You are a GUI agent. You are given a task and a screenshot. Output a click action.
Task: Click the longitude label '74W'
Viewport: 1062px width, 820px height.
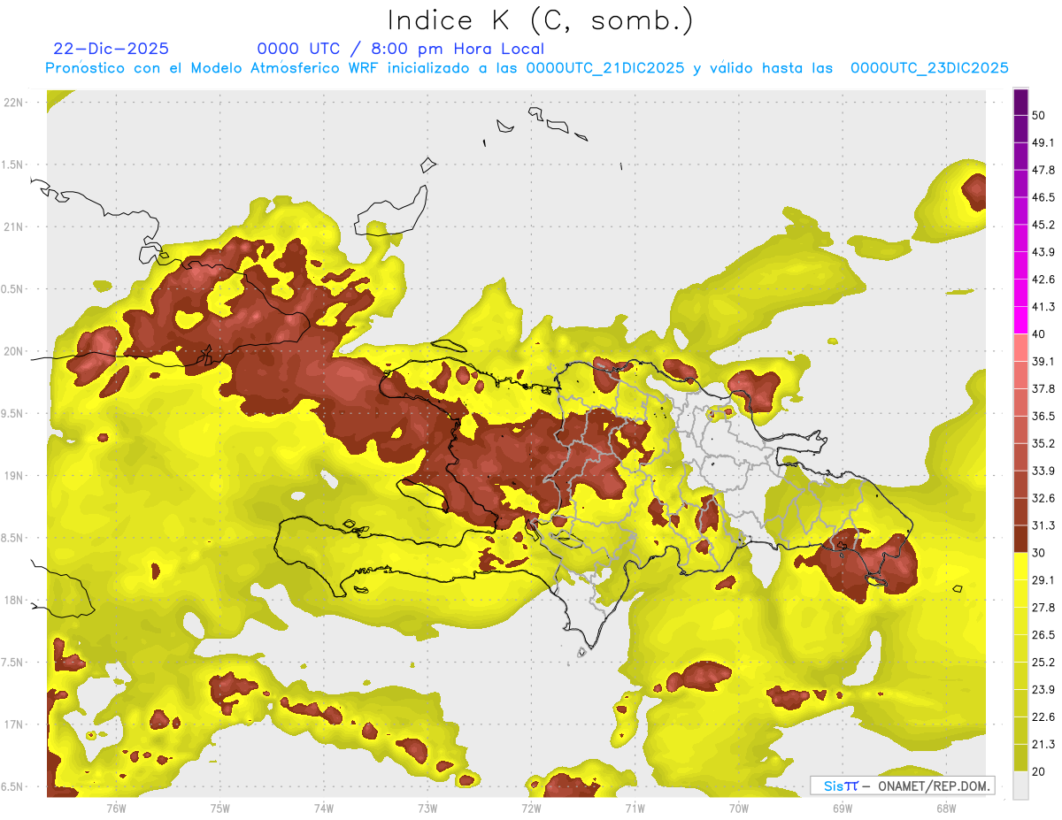(x=323, y=809)
